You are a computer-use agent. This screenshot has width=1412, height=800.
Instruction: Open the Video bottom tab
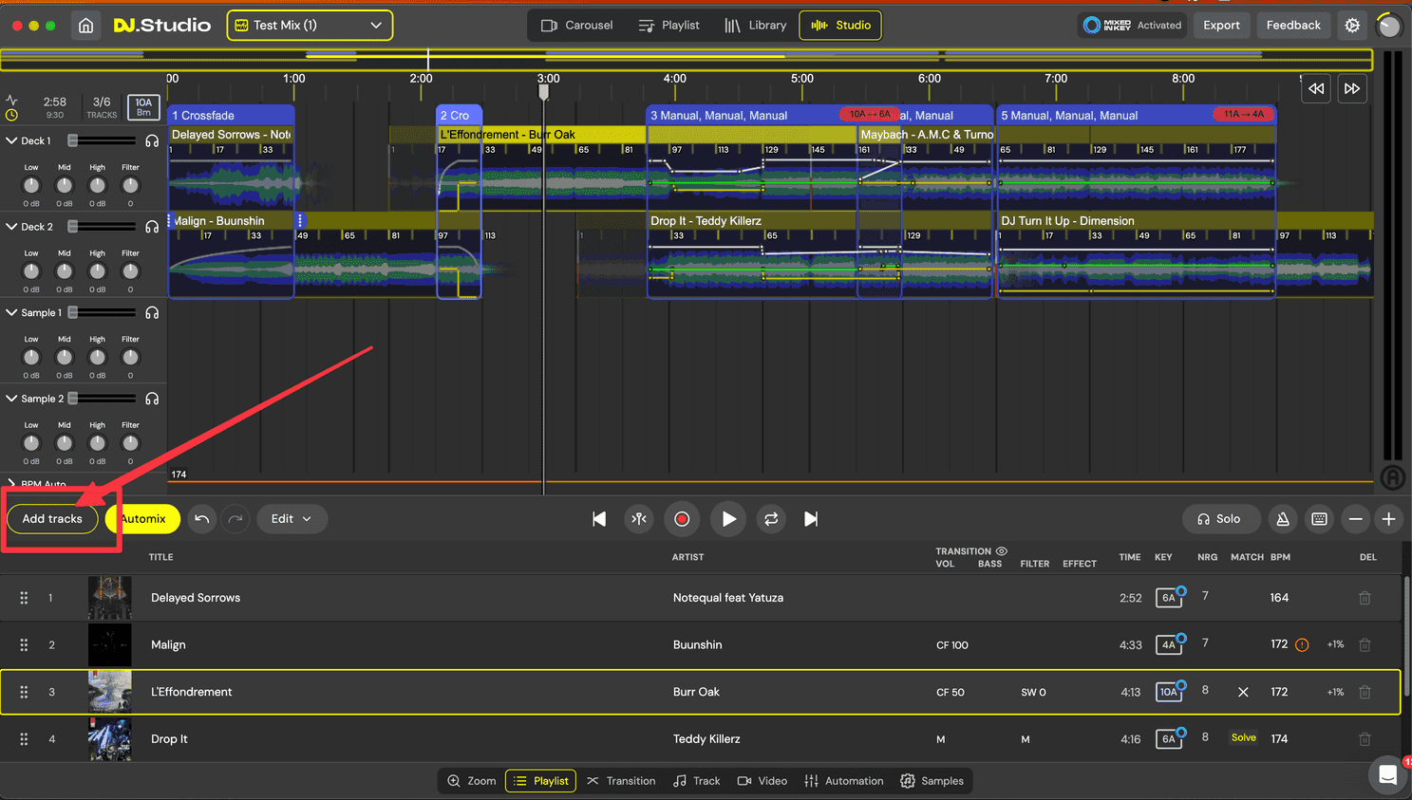(x=762, y=781)
